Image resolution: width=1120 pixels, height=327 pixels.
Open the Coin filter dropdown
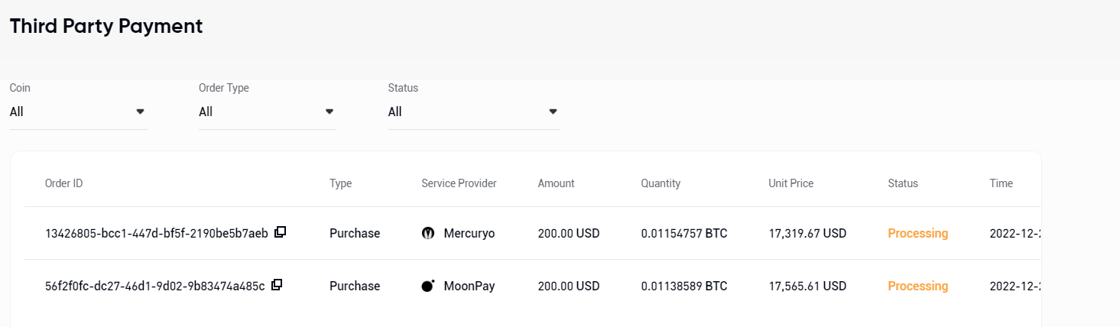click(78, 112)
